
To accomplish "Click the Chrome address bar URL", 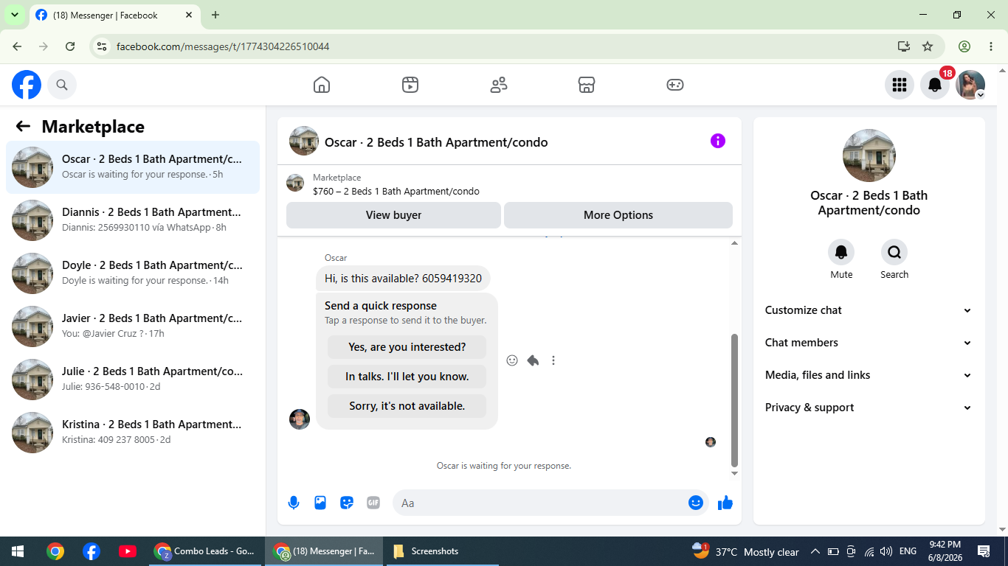I will [223, 46].
